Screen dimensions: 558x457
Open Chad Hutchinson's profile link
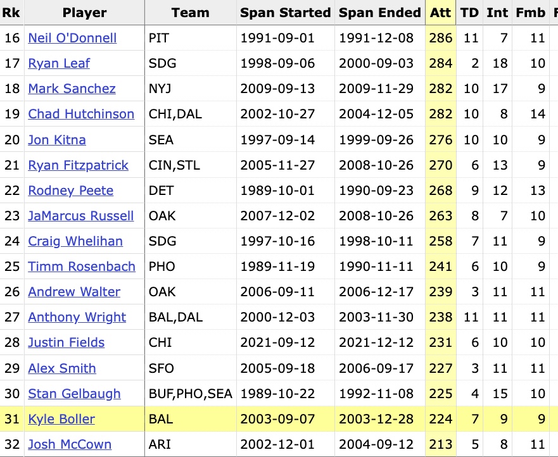(x=81, y=114)
